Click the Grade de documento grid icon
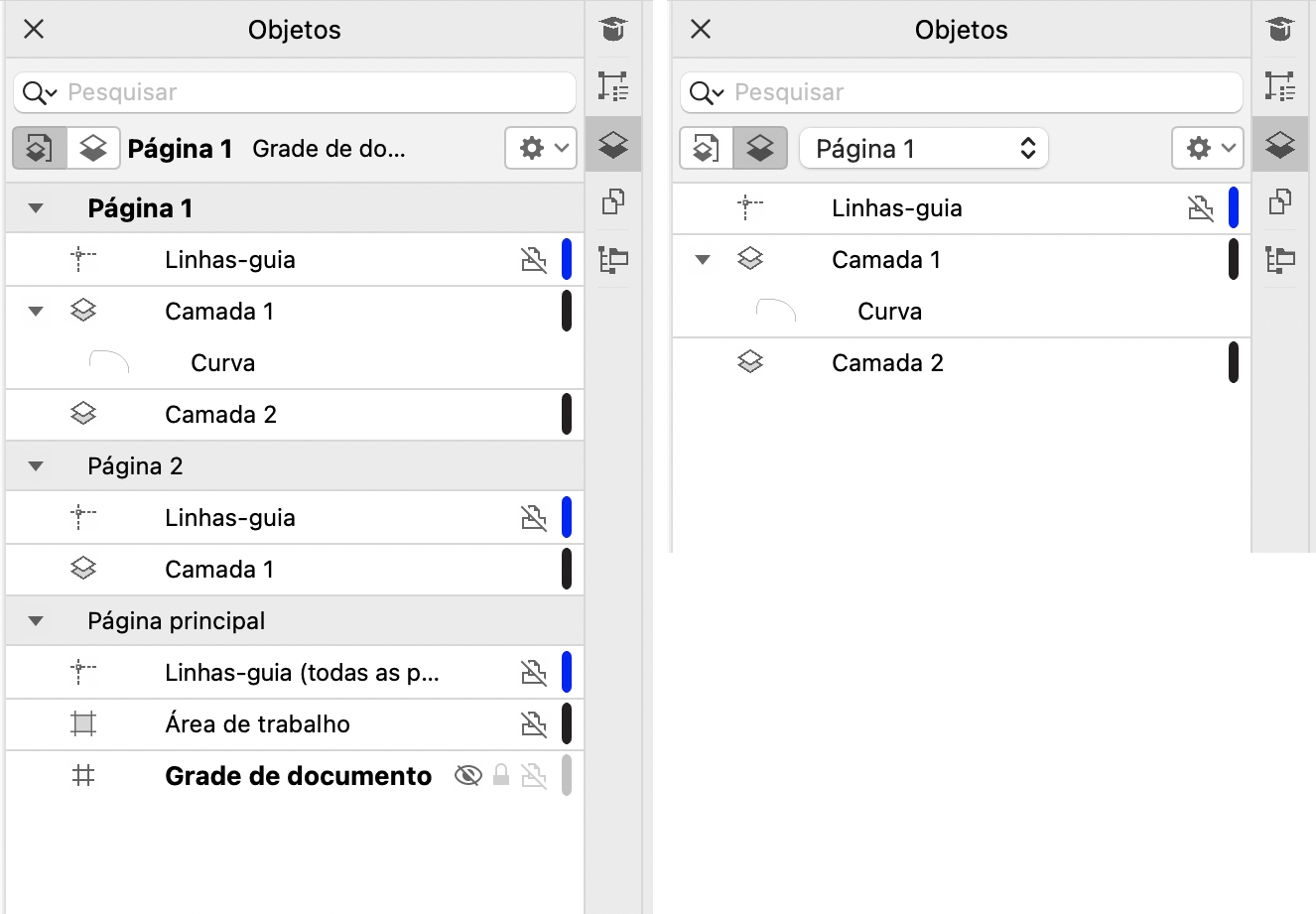Viewport: 1316px width, 914px height. coord(83,776)
